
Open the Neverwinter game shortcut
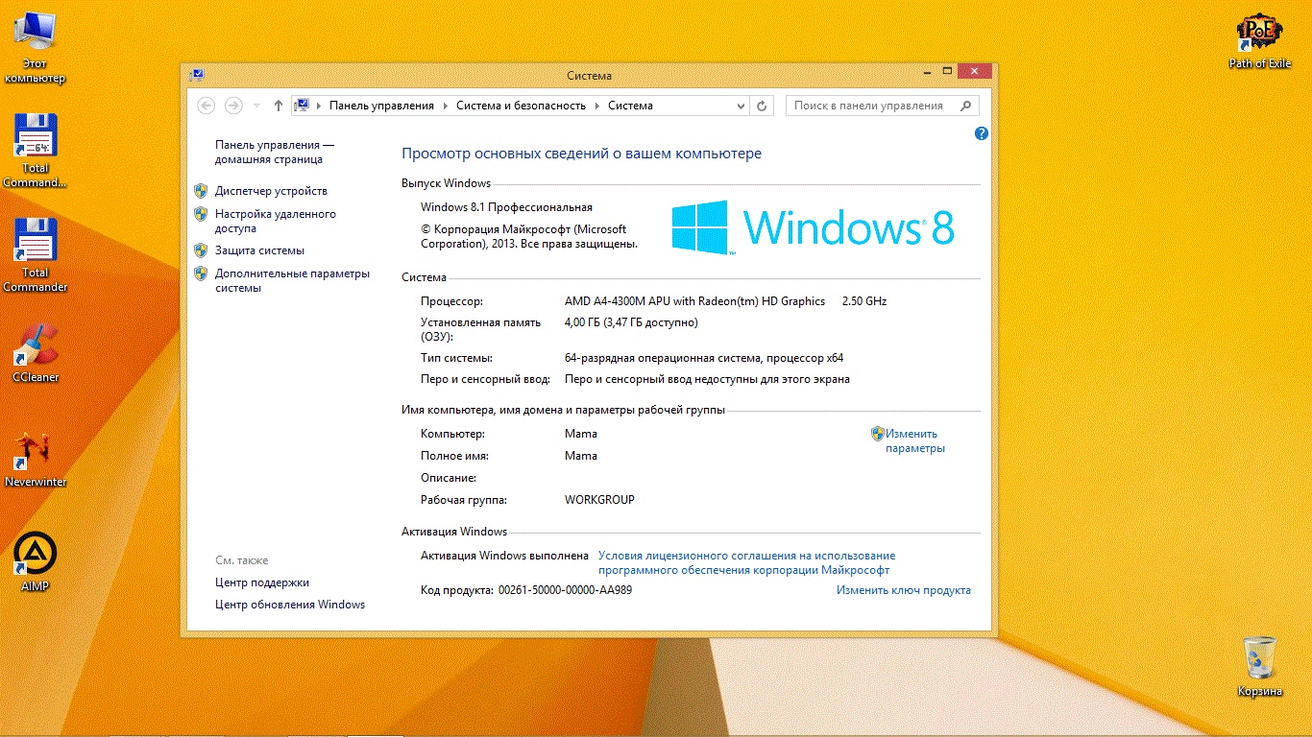pyautogui.click(x=36, y=451)
